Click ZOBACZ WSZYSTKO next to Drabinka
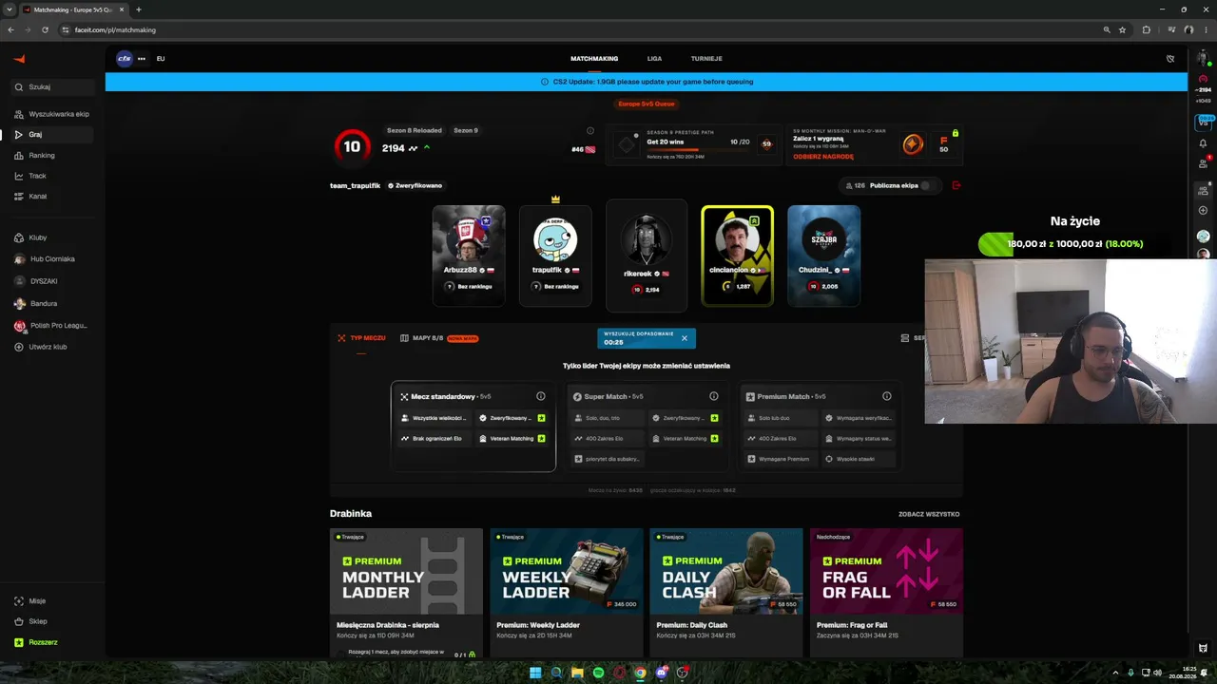Viewport: 1217px width, 684px height. (929, 515)
